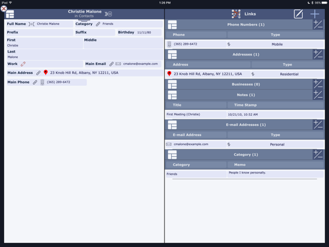Open Phone Numbers table icon

click(172, 24)
